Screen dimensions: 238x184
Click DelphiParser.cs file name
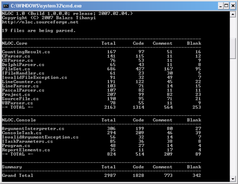pyautogui.click(x=23, y=65)
